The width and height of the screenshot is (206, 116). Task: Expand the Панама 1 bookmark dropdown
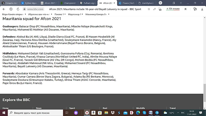pos(65,14)
